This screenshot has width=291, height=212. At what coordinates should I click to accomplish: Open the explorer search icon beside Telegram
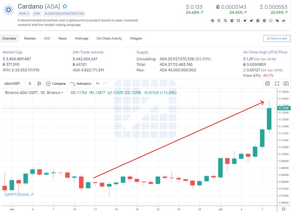coord(226,21)
